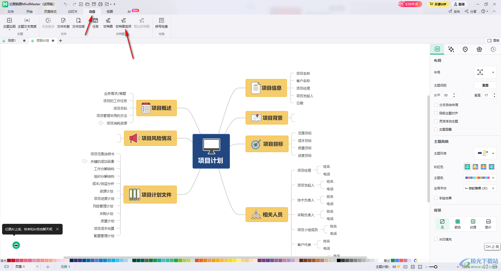Check the 灵活浮动主题 option
This screenshot has width=501, height=271.
coord(436,121)
